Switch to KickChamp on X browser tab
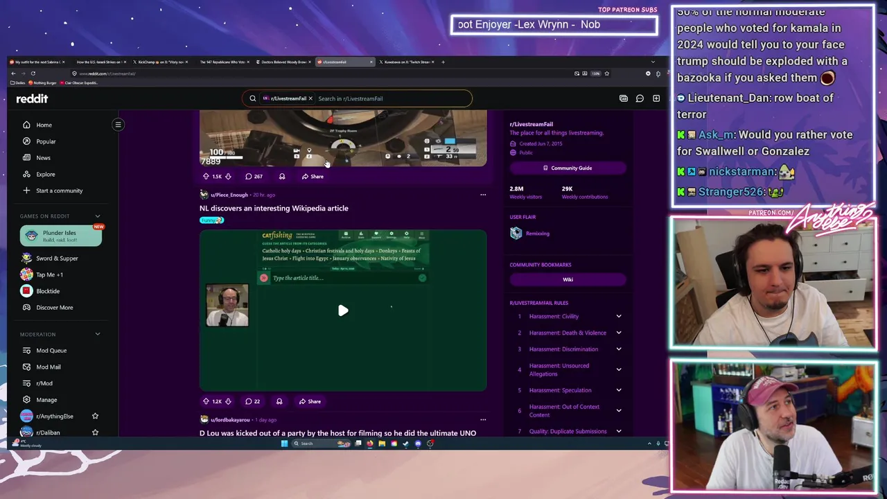This screenshot has height=499, width=887. pos(160,62)
